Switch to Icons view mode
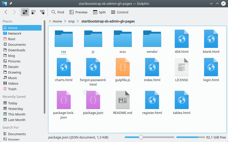 pos(25,12)
